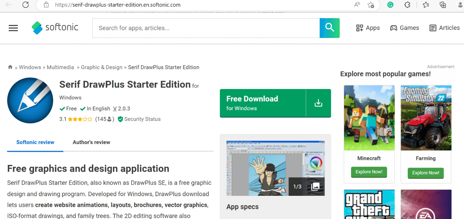The image size is (464, 219).
Task: Click the 'Explore most popular games!' heading
Action: pyautogui.click(x=385, y=74)
